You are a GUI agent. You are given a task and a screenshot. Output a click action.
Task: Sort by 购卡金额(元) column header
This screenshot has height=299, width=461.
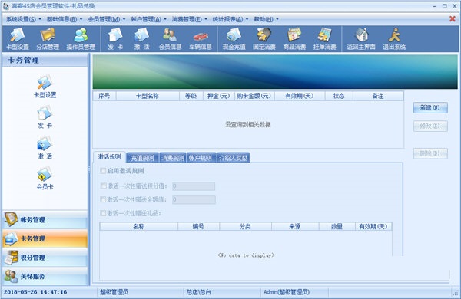tap(254, 96)
